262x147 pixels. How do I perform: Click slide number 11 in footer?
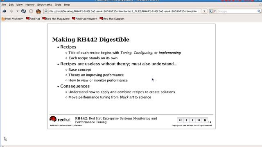(210, 122)
